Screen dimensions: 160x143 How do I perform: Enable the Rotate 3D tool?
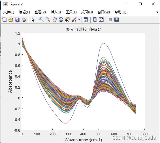click(61, 20)
